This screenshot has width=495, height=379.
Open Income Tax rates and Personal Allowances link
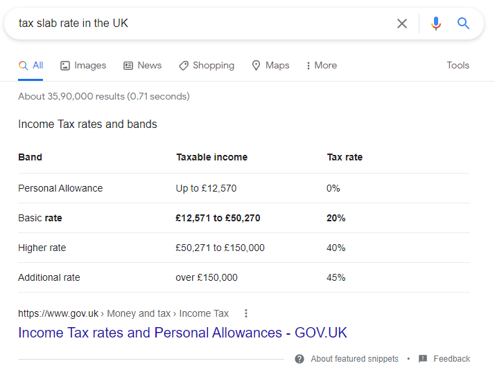(x=182, y=333)
